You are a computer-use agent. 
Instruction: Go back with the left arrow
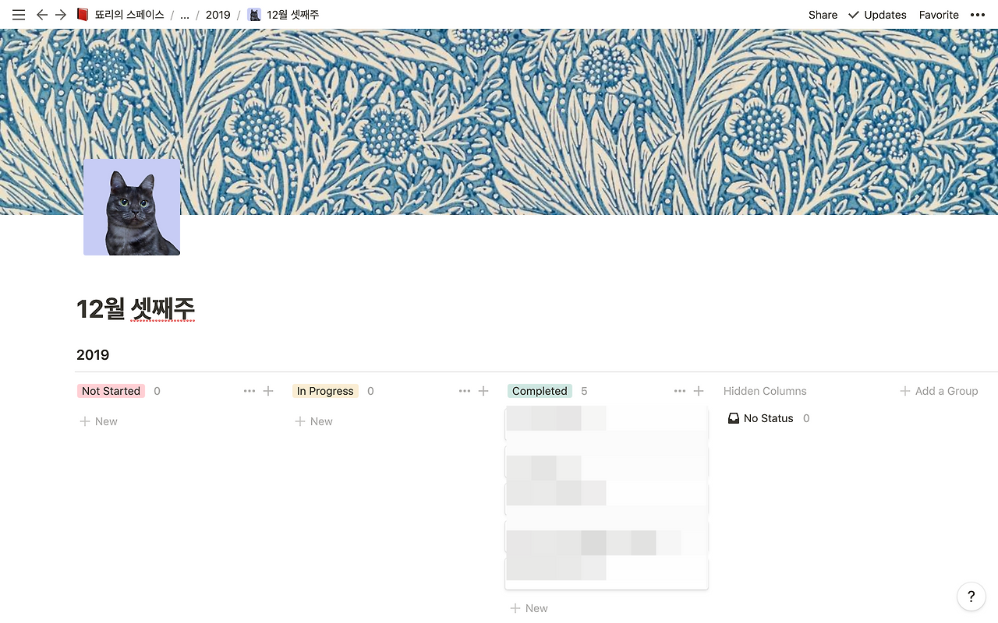point(42,15)
